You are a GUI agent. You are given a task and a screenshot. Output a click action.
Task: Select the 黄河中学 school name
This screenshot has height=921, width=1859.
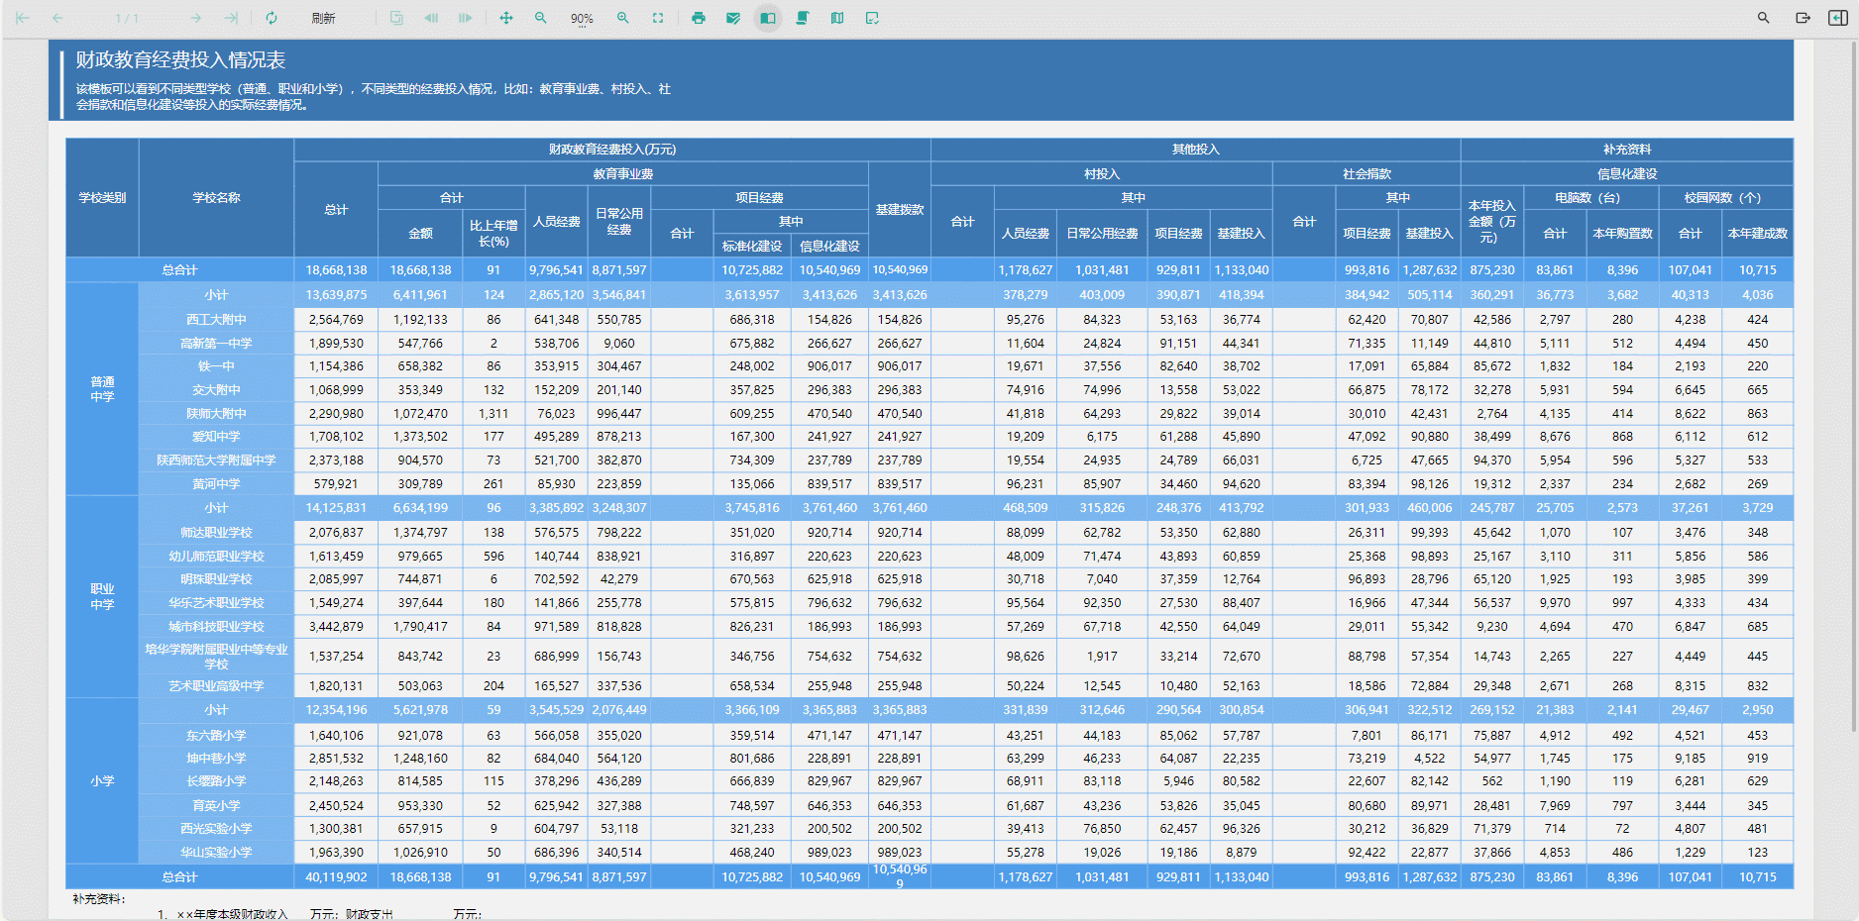point(216,484)
